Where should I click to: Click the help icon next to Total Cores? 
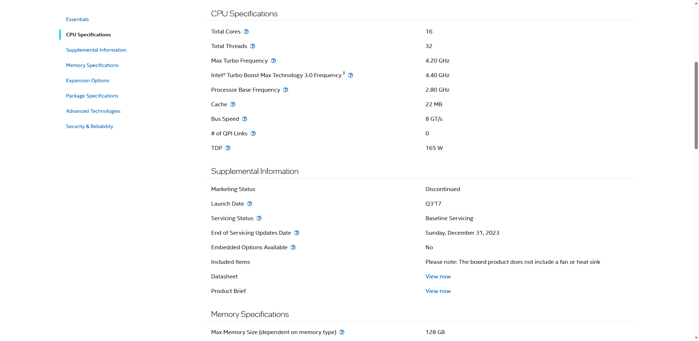click(246, 32)
